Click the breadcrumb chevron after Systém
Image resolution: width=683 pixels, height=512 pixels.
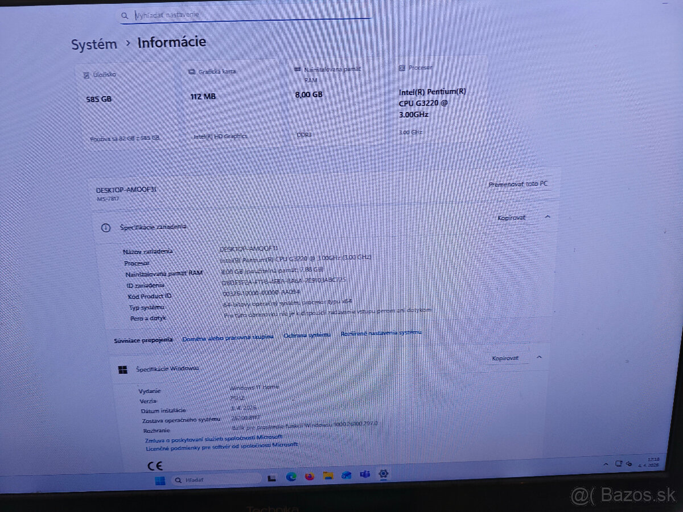(127, 43)
